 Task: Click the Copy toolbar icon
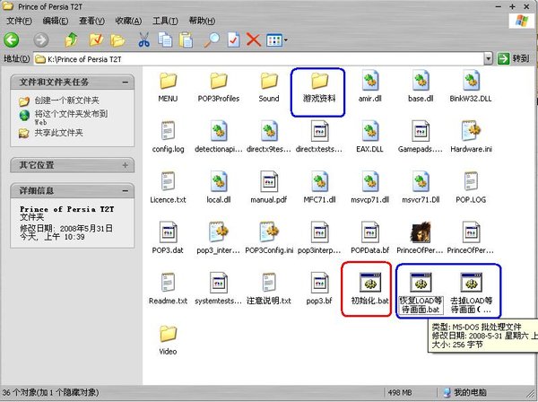pyautogui.click(x=165, y=39)
